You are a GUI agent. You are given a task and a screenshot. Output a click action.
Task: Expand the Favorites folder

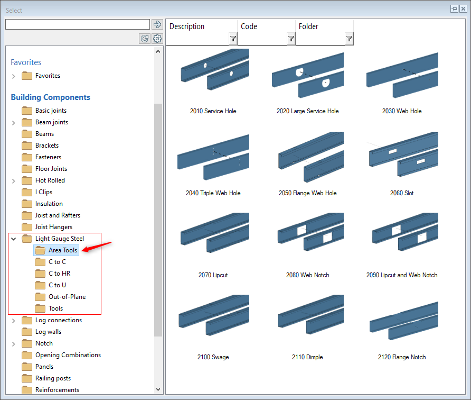[14, 76]
